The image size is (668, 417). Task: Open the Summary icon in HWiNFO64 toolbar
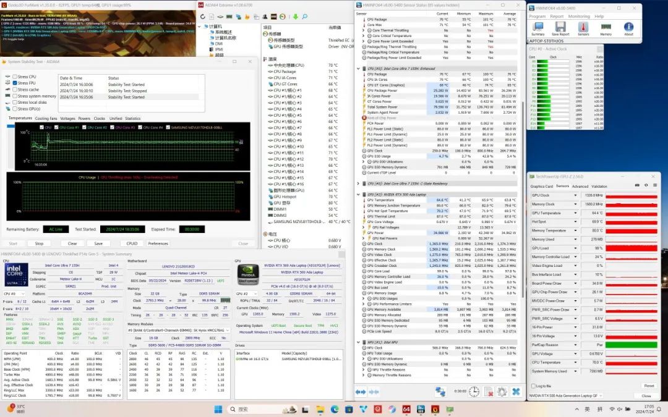[537, 28]
